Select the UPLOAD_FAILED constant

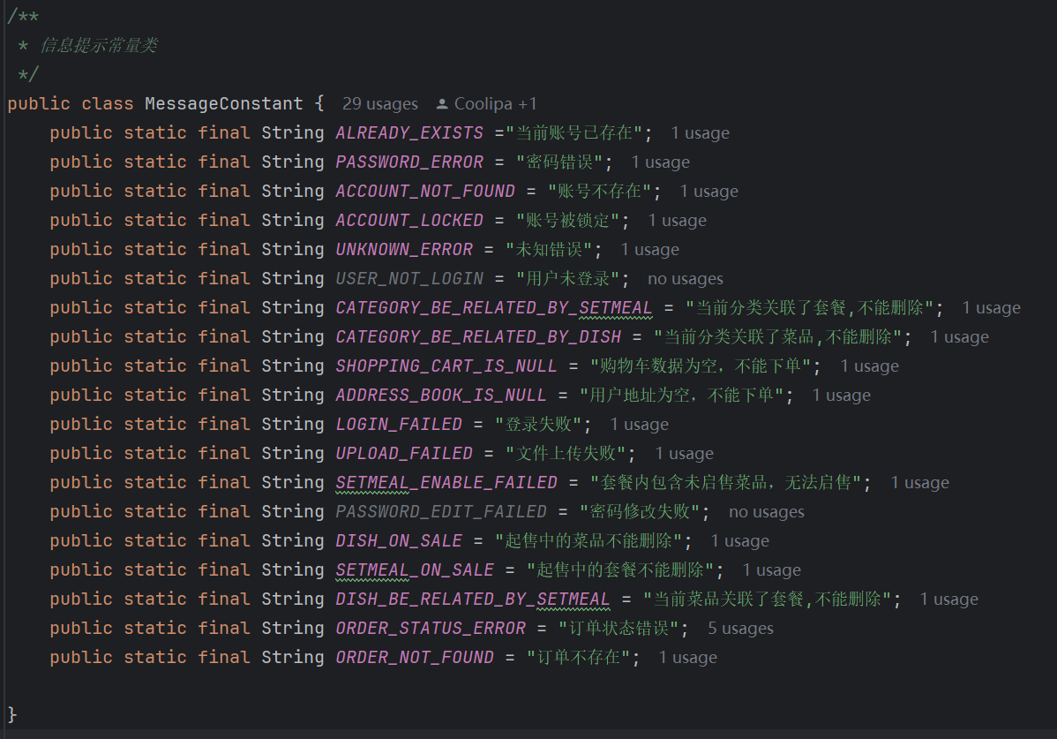[404, 453]
